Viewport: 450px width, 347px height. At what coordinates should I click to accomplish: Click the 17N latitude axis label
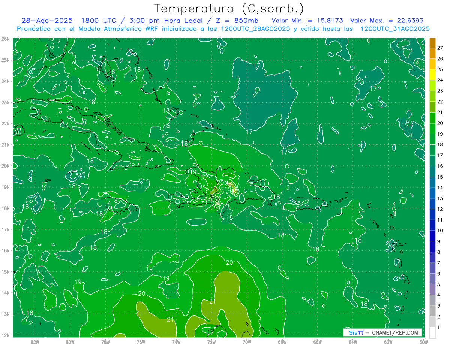tap(5, 229)
